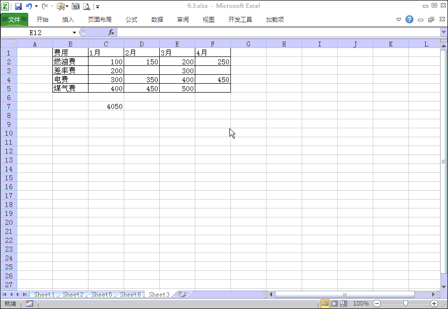Switch to Sheet2 tab

73,295
